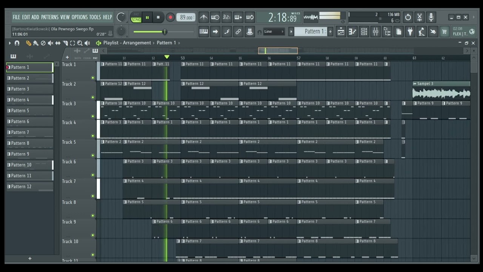Pause playback with the pause button
This screenshot has height=272, width=483.
(x=147, y=17)
